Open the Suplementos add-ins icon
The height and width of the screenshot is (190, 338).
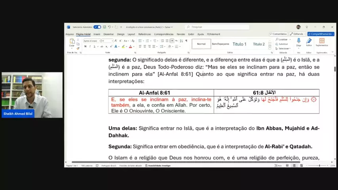point(322,42)
